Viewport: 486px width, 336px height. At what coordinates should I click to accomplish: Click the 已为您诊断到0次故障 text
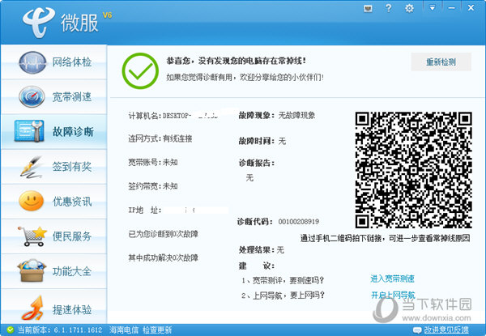[x=163, y=234]
